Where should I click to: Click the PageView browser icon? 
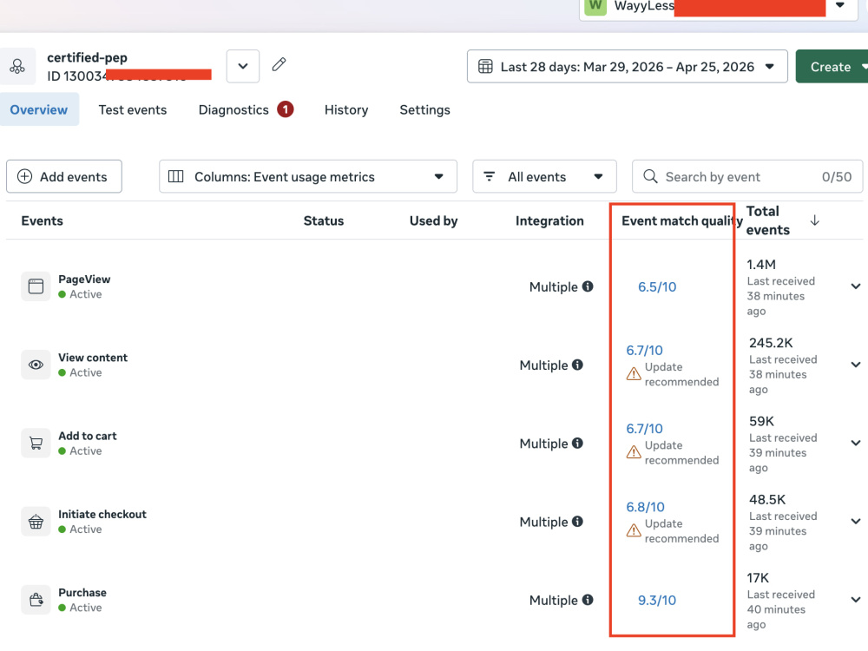(x=36, y=286)
